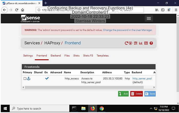
Task: Click the restart HAProxy service icon
Action: tap(126, 43)
